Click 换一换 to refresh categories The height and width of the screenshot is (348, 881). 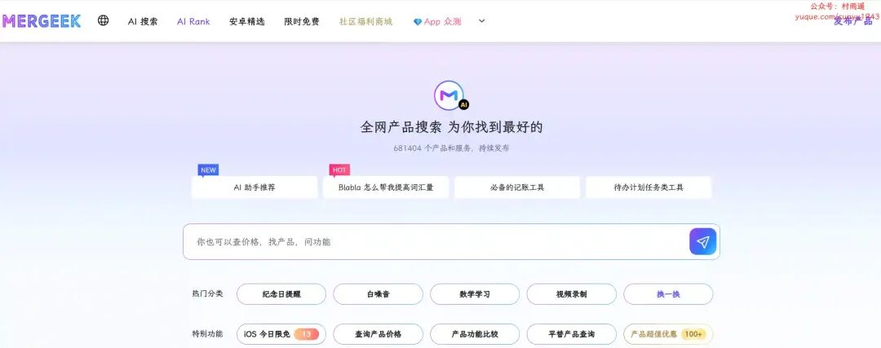click(668, 294)
